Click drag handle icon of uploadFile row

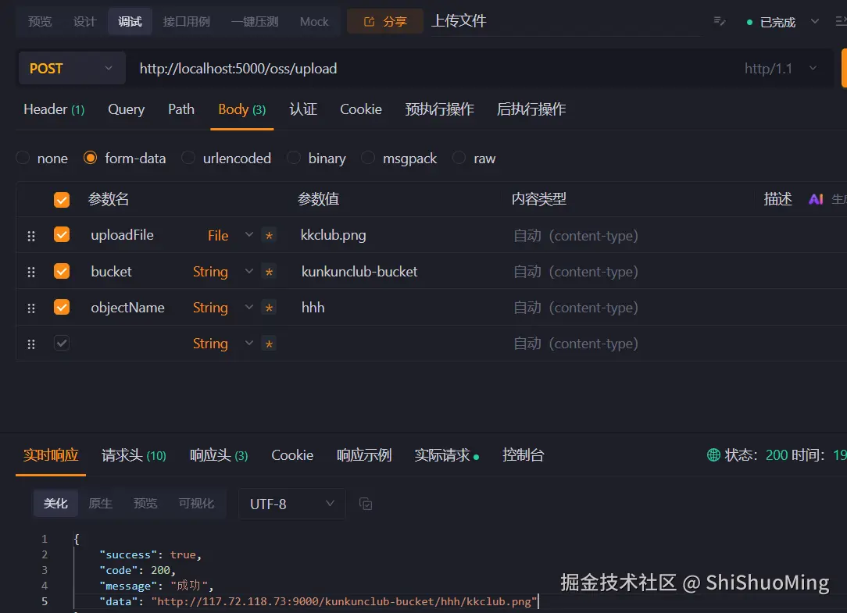coord(31,236)
